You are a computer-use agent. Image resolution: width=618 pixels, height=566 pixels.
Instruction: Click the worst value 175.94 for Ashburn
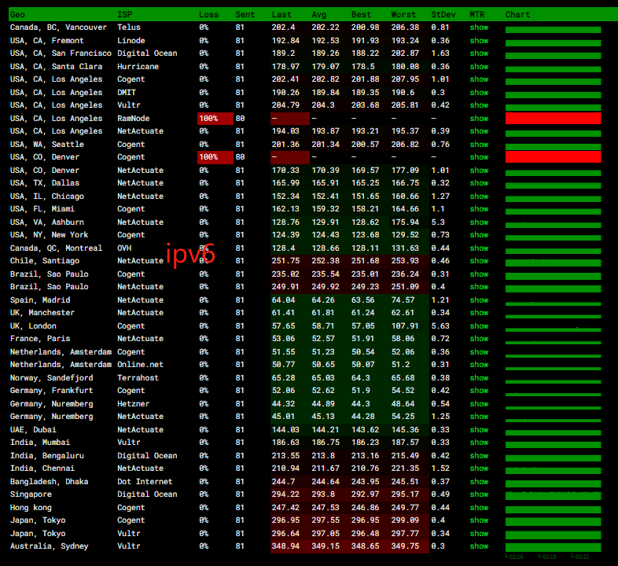(405, 222)
